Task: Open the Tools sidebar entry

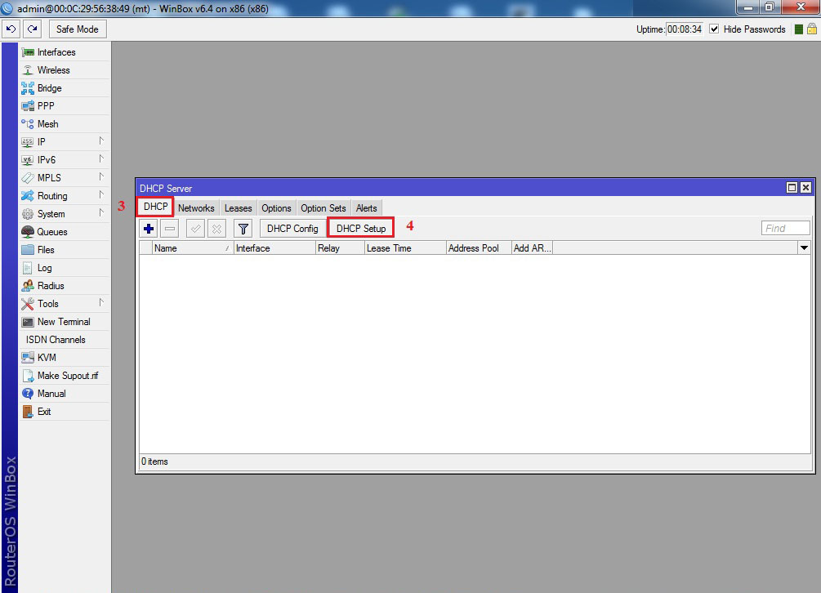Action: (47, 304)
